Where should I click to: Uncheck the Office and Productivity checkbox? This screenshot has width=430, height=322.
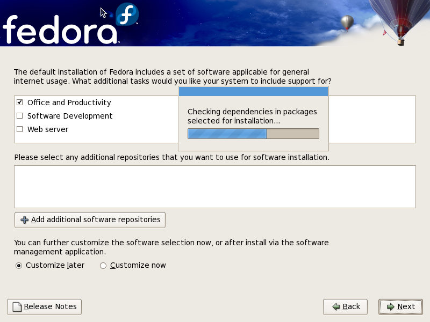point(19,103)
